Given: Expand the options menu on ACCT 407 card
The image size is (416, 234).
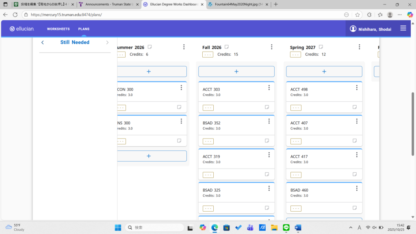Looking at the screenshot, I should [357, 121].
